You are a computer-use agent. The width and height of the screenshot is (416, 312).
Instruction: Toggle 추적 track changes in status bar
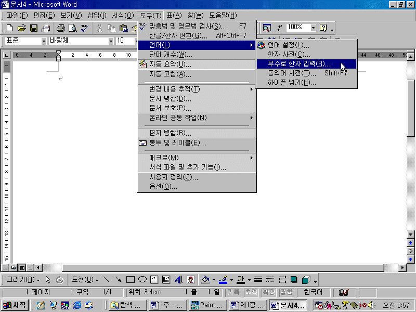[251, 292]
